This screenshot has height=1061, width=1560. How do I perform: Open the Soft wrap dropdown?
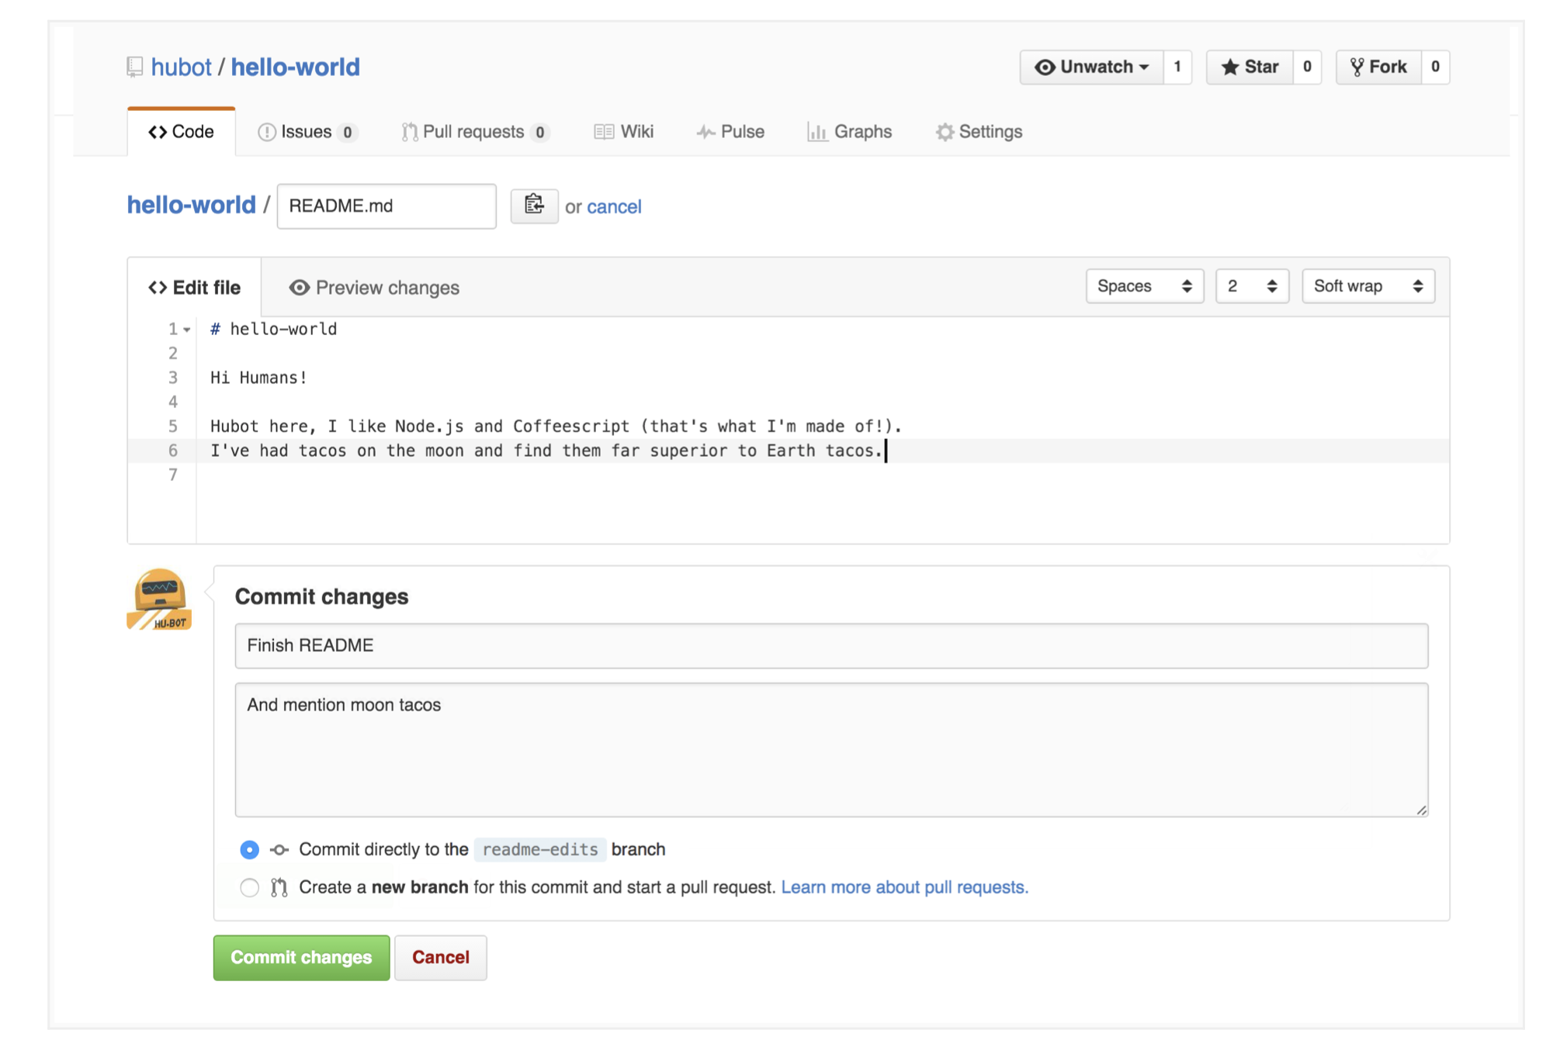coord(1368,286)
